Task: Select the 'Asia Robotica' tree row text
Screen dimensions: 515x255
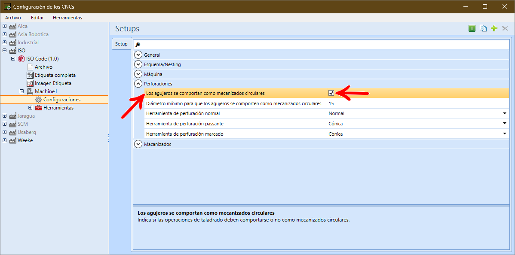Action: (x=33, y=34)
